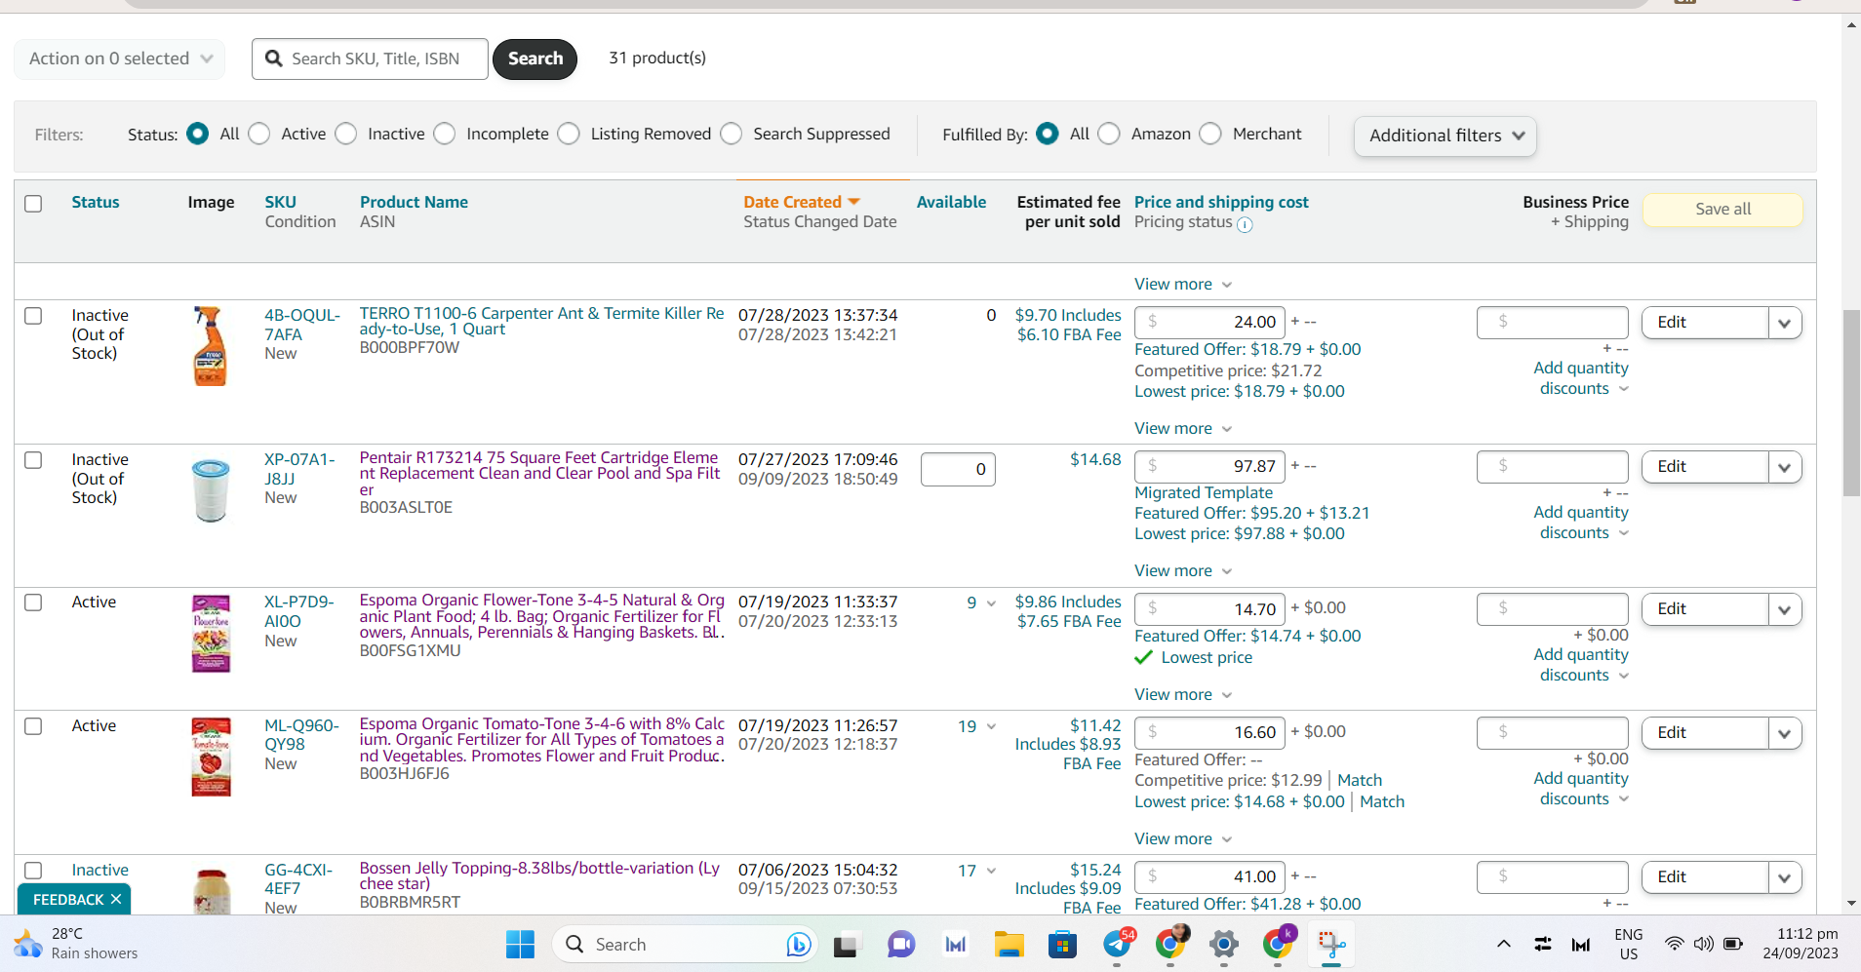Open the Edit dropdown arrow for the TERRO row
Screen dimensions: 1861x972
click(x=1785, y=323)
